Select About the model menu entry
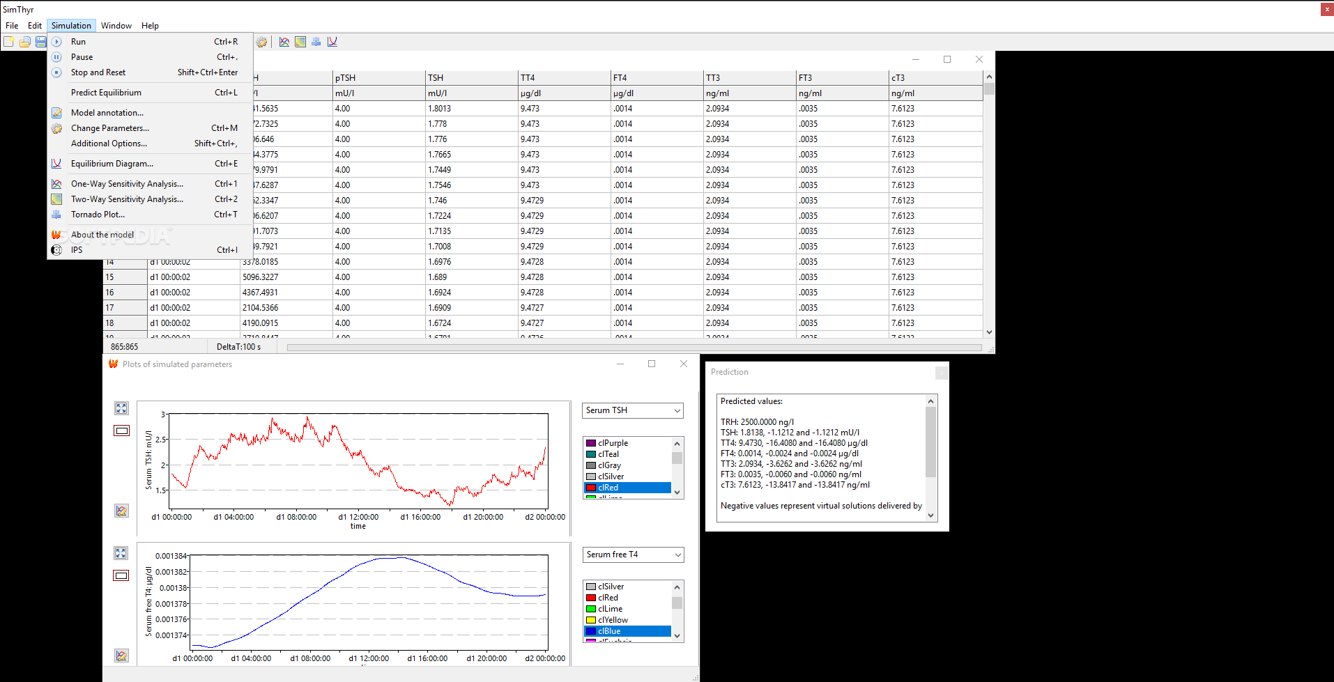 tap(150, 235)
